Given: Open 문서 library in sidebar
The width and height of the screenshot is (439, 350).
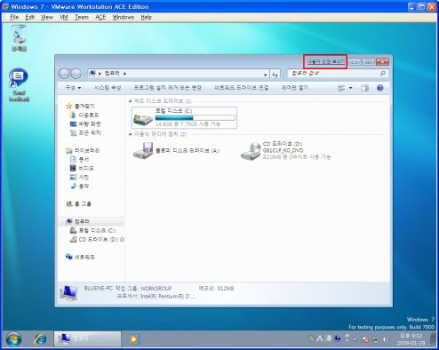Looking at the screenshot, I should pos(79,159).
